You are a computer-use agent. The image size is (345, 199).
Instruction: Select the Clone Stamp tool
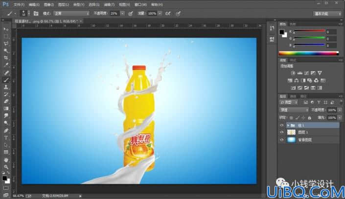pyautogui.click(x=6, y=87)
